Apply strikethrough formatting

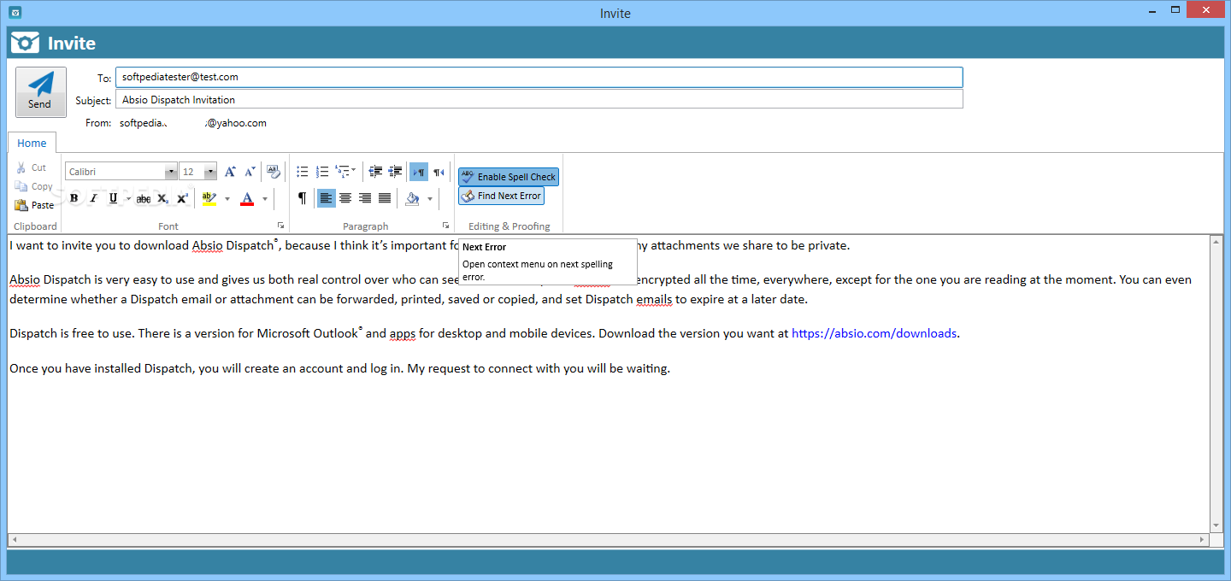click(x=144, y=198)
